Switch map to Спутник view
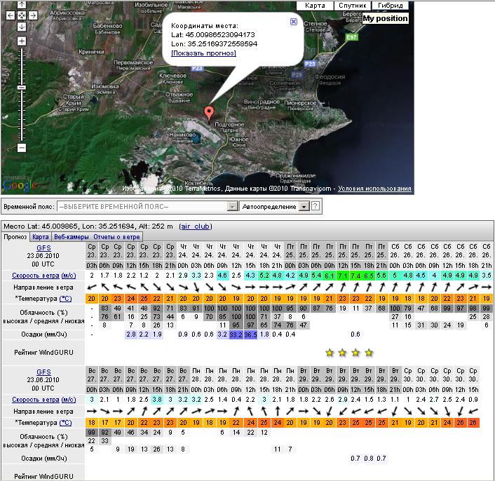The image size is (495, 481). tap(352, 6)
